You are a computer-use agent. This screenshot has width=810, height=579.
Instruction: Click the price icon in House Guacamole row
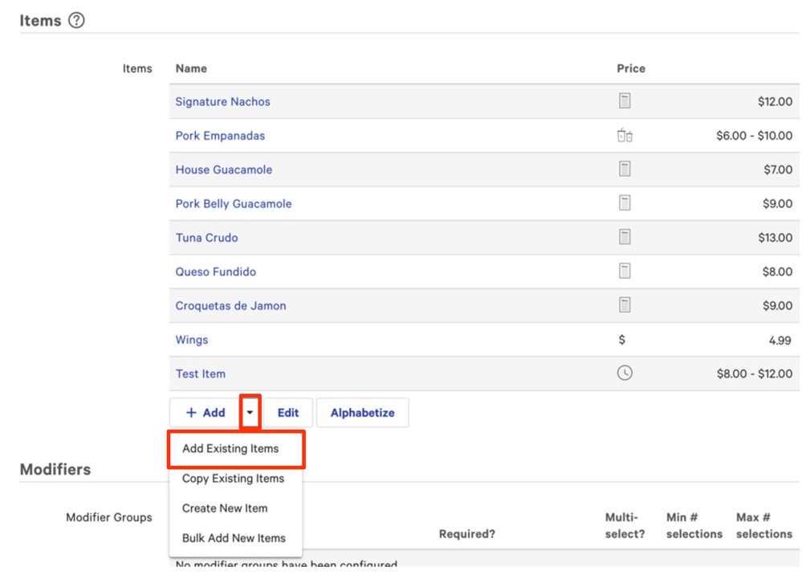click(625, 169)
